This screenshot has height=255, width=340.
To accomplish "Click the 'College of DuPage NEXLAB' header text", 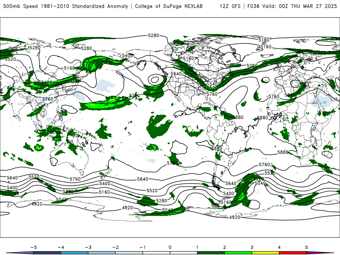I will pos(169,6).
